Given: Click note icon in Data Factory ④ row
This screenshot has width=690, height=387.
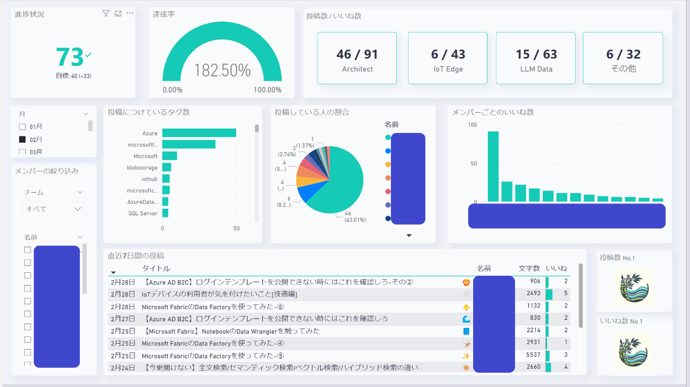Looking at the screenshot, I should click(466, 343).
